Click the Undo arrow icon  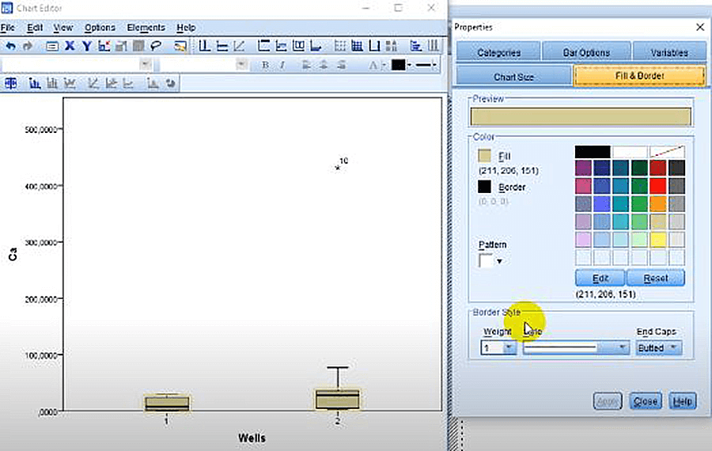click(10, 46)
